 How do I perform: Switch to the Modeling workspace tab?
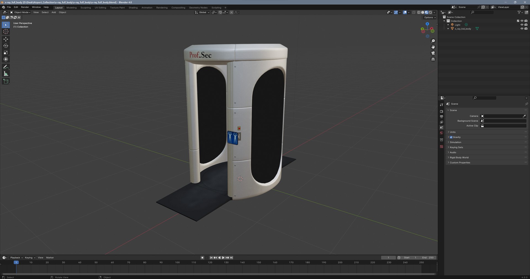[71, 8]
